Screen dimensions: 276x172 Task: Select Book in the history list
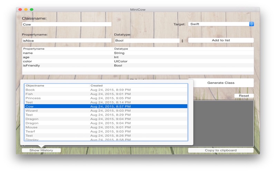tap(106, 90)
